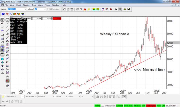Open the Basic dropdown
This screenshot has width=180, height=107.
74,97
